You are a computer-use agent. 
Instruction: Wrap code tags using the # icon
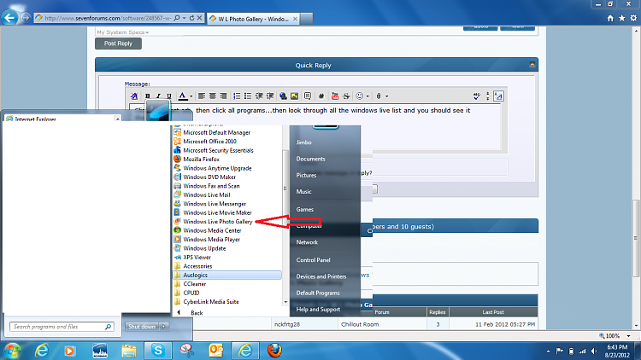click(x=321, y=96)
